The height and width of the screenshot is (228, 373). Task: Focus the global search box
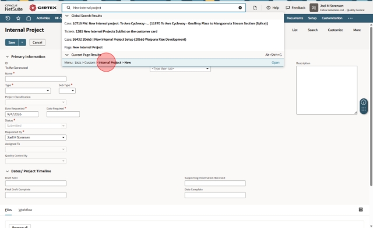(154, 8)
